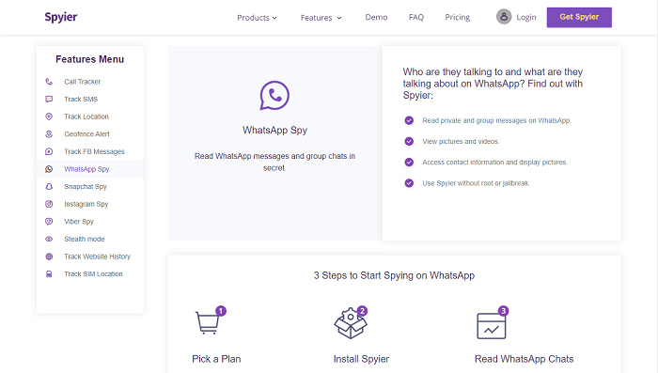Click the Pick a Plan label
The width and height of the screenshot is (658, 373).
216,359
